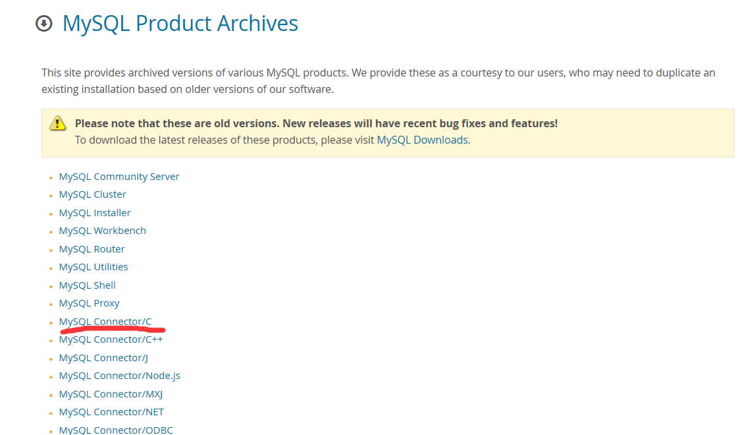Select MySQL Connector/J from the list
Viewport: 748px width, 435px height.
102,357
